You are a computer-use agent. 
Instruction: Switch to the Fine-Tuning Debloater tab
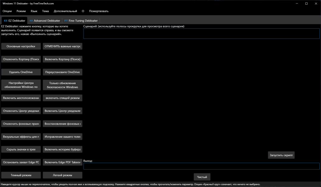tap(81, 21)
